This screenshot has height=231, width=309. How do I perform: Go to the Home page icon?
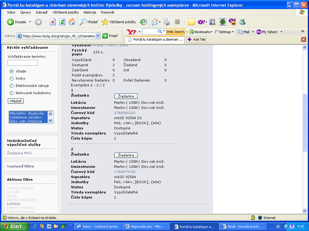tap(72, 22)
